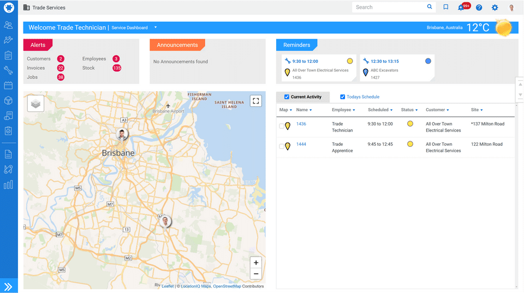
Task: Open the Employee column sort dropdown
Action: pyautogui.click(x=354, y=110)
